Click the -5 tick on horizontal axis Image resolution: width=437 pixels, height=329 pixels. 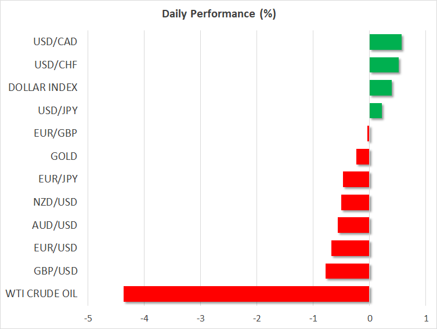pyautogui.click(x=88, y=318)
